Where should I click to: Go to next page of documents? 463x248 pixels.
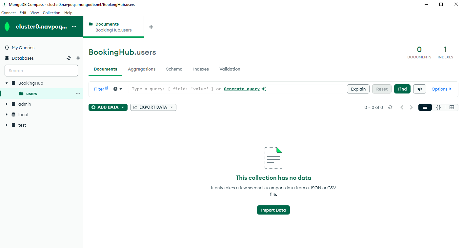click(412, 107)
